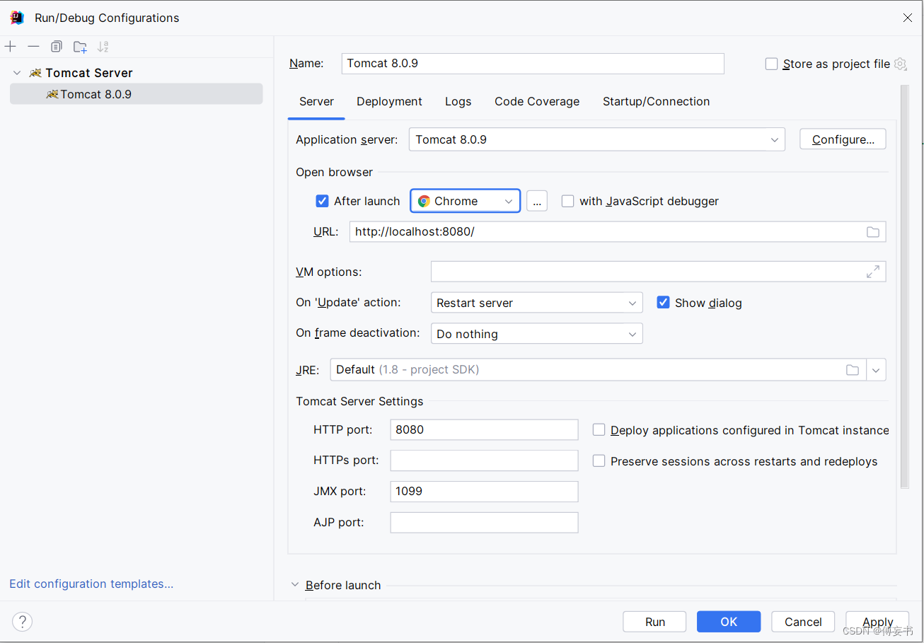924x643 pixels.
Task: Click the Create New Folder icon
Action: (80, 47)
